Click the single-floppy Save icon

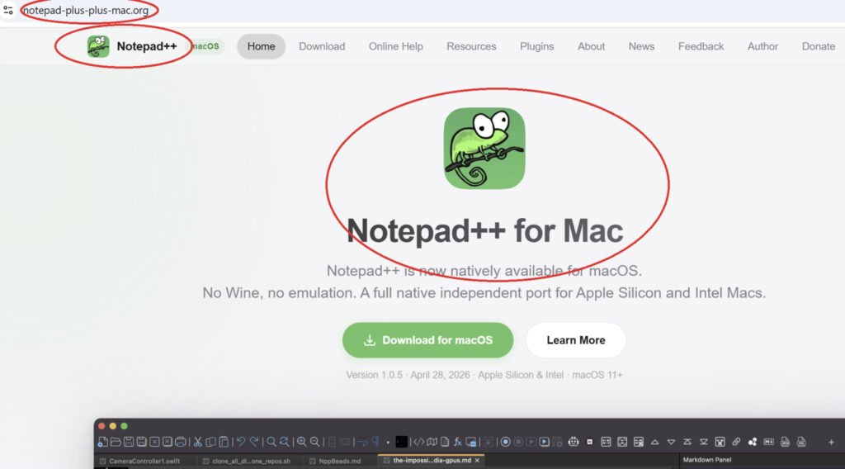pos(129,442)
